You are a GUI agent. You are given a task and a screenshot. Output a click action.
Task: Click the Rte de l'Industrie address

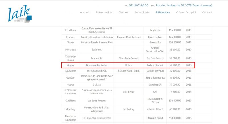point(185,5)
